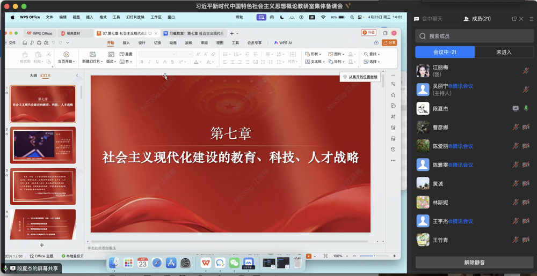Click the 本地备份开 backup status

72,256
